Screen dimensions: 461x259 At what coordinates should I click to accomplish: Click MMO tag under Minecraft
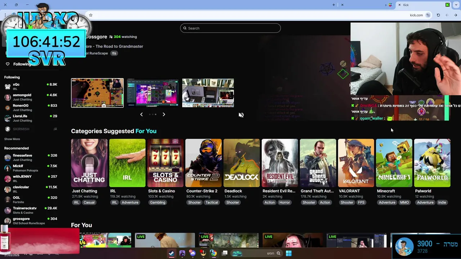(x=404, y=203)
